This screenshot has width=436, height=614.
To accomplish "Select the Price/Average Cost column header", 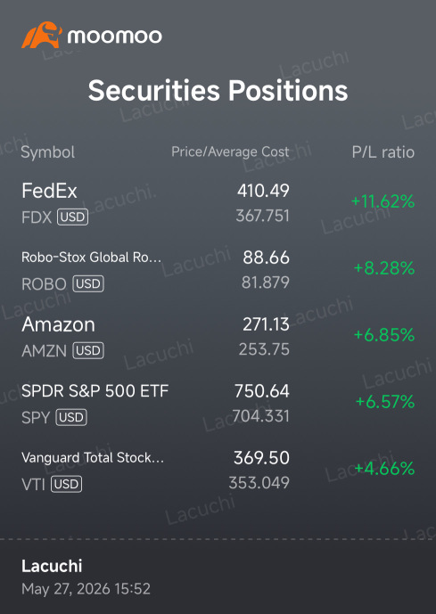I will (230, 151).
